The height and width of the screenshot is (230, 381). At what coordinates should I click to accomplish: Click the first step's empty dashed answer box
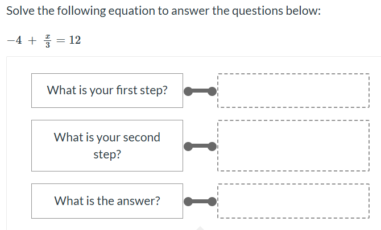[x=293, y=90]
